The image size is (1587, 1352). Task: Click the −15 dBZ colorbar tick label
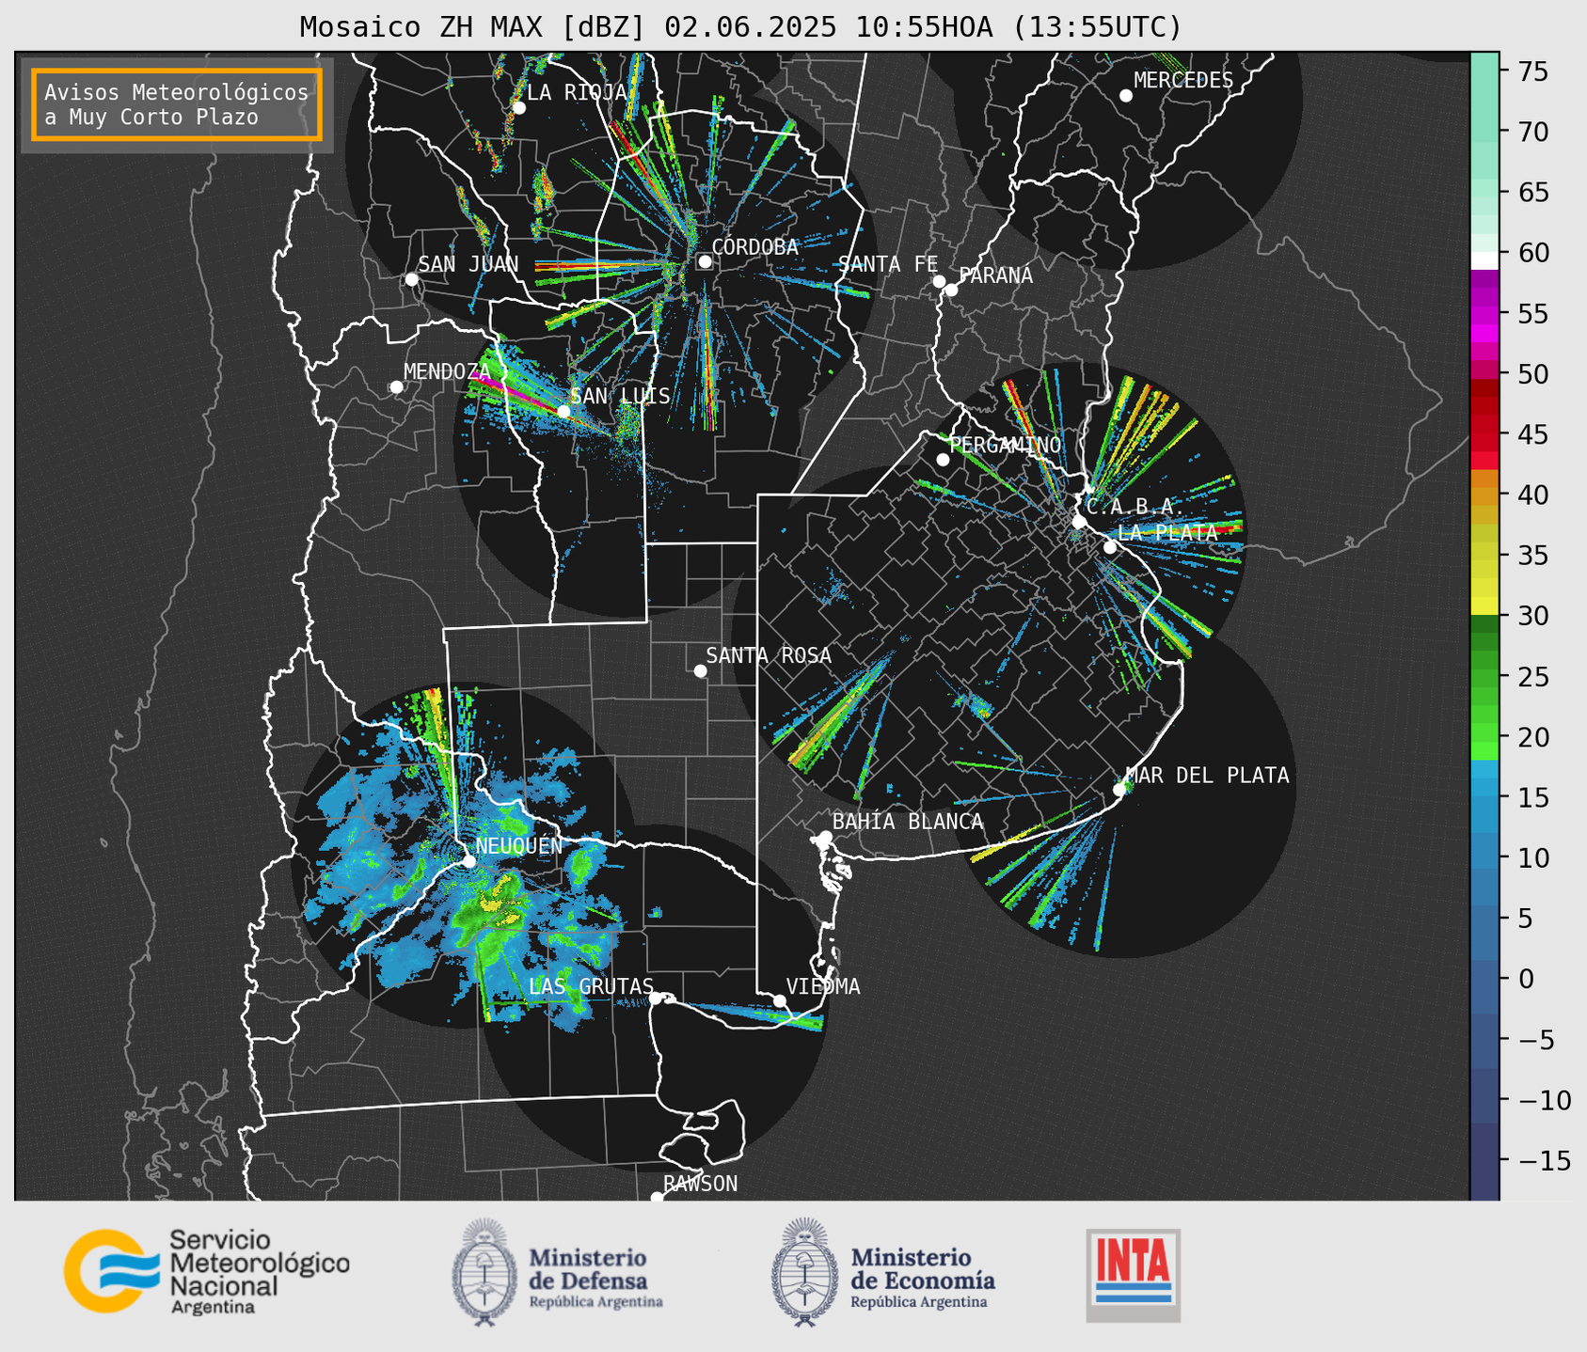pos(1544,1161)
